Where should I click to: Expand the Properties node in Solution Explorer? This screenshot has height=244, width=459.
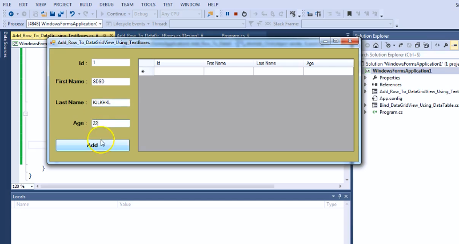[x=366, y=78]
